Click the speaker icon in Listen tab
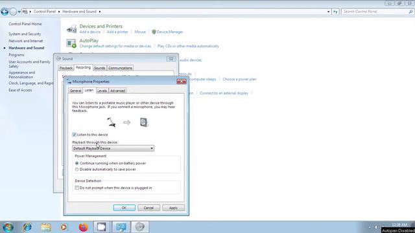415x233 pixels. coord(144,122)
